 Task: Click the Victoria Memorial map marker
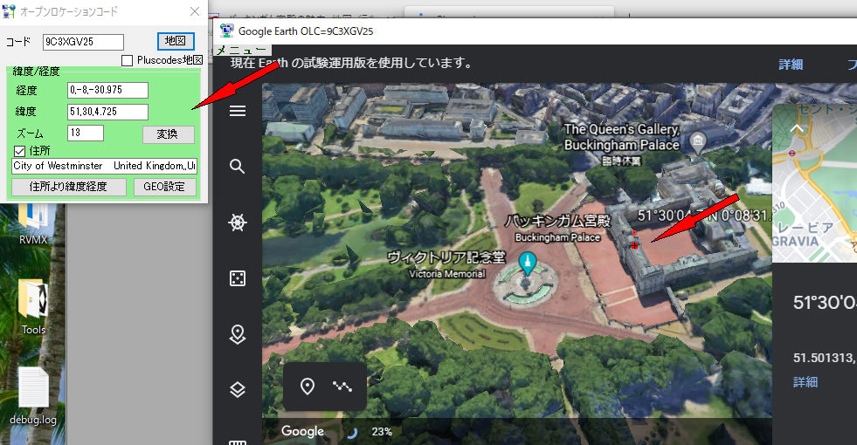point(527,262)
